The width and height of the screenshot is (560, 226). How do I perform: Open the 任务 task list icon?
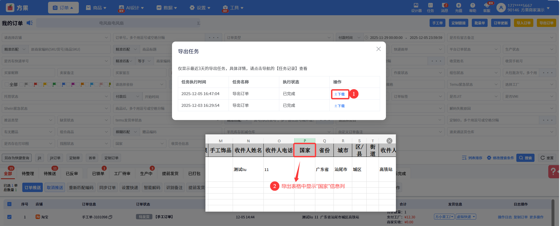tap(430, 8)
